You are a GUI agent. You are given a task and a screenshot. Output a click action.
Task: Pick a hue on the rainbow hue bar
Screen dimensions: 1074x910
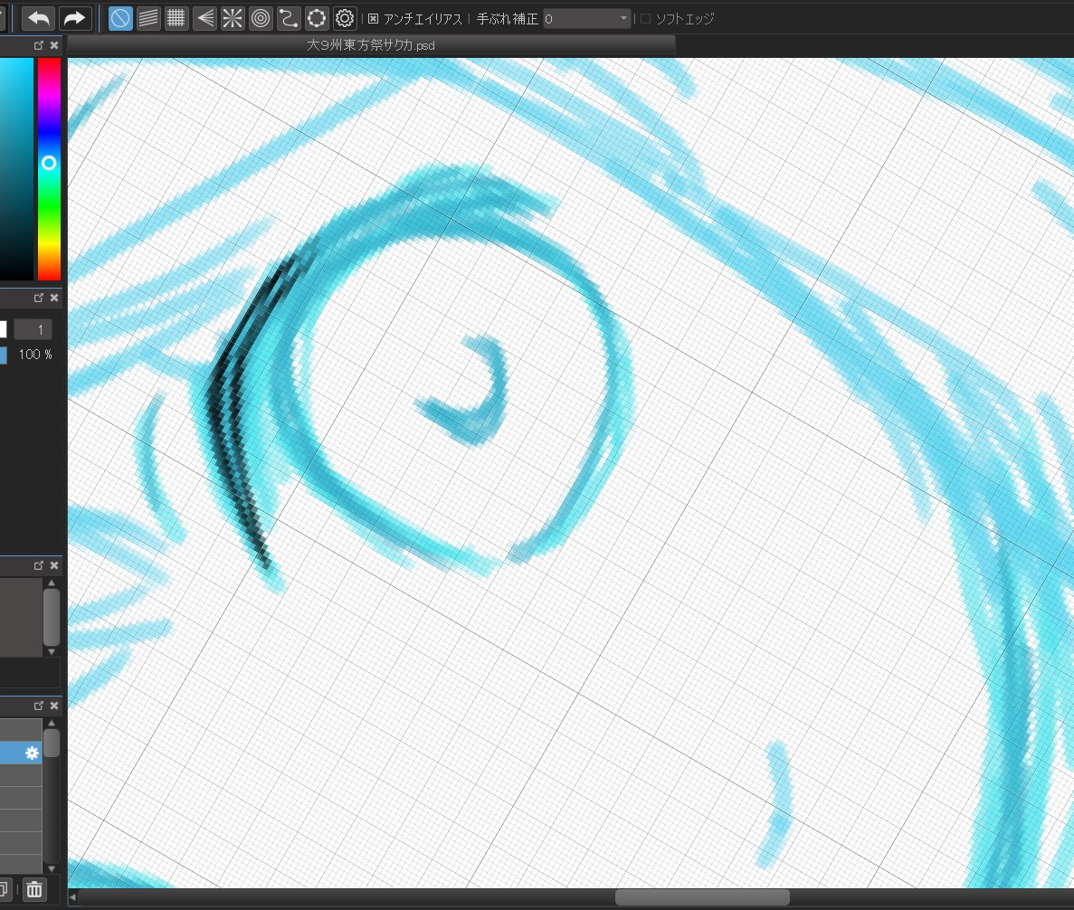[x=49, y=169]
